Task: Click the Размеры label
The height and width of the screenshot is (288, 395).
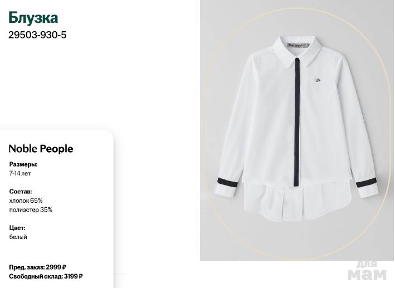Action: click(23, 164)
